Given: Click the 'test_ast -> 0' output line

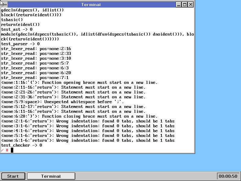Looking at the screenshot, I should (17, 29).
